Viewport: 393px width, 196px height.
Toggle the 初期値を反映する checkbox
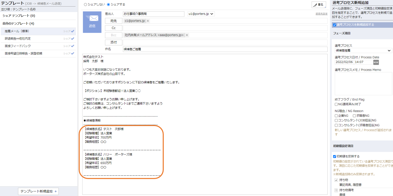click(x=334, y=156)
